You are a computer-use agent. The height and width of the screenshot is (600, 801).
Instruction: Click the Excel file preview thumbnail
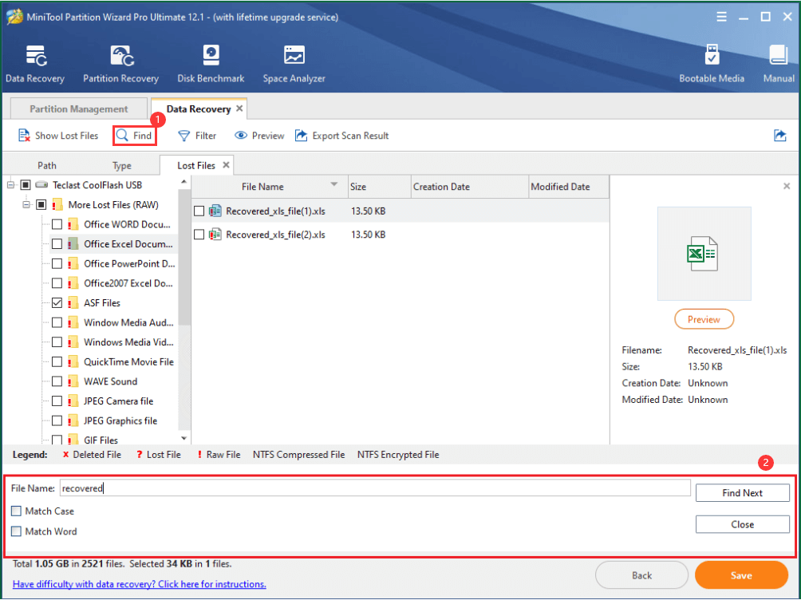(704, 254)
